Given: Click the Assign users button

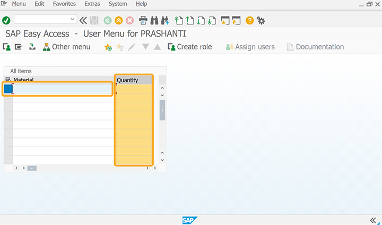Looking at the screenshot, I should click(250, 47).
